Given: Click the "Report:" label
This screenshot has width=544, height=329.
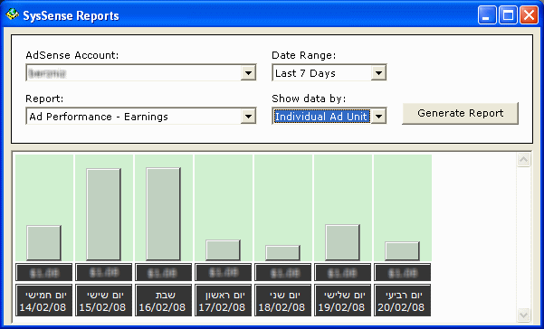Looking at the screenshot, I should click(x=44, y=99).
